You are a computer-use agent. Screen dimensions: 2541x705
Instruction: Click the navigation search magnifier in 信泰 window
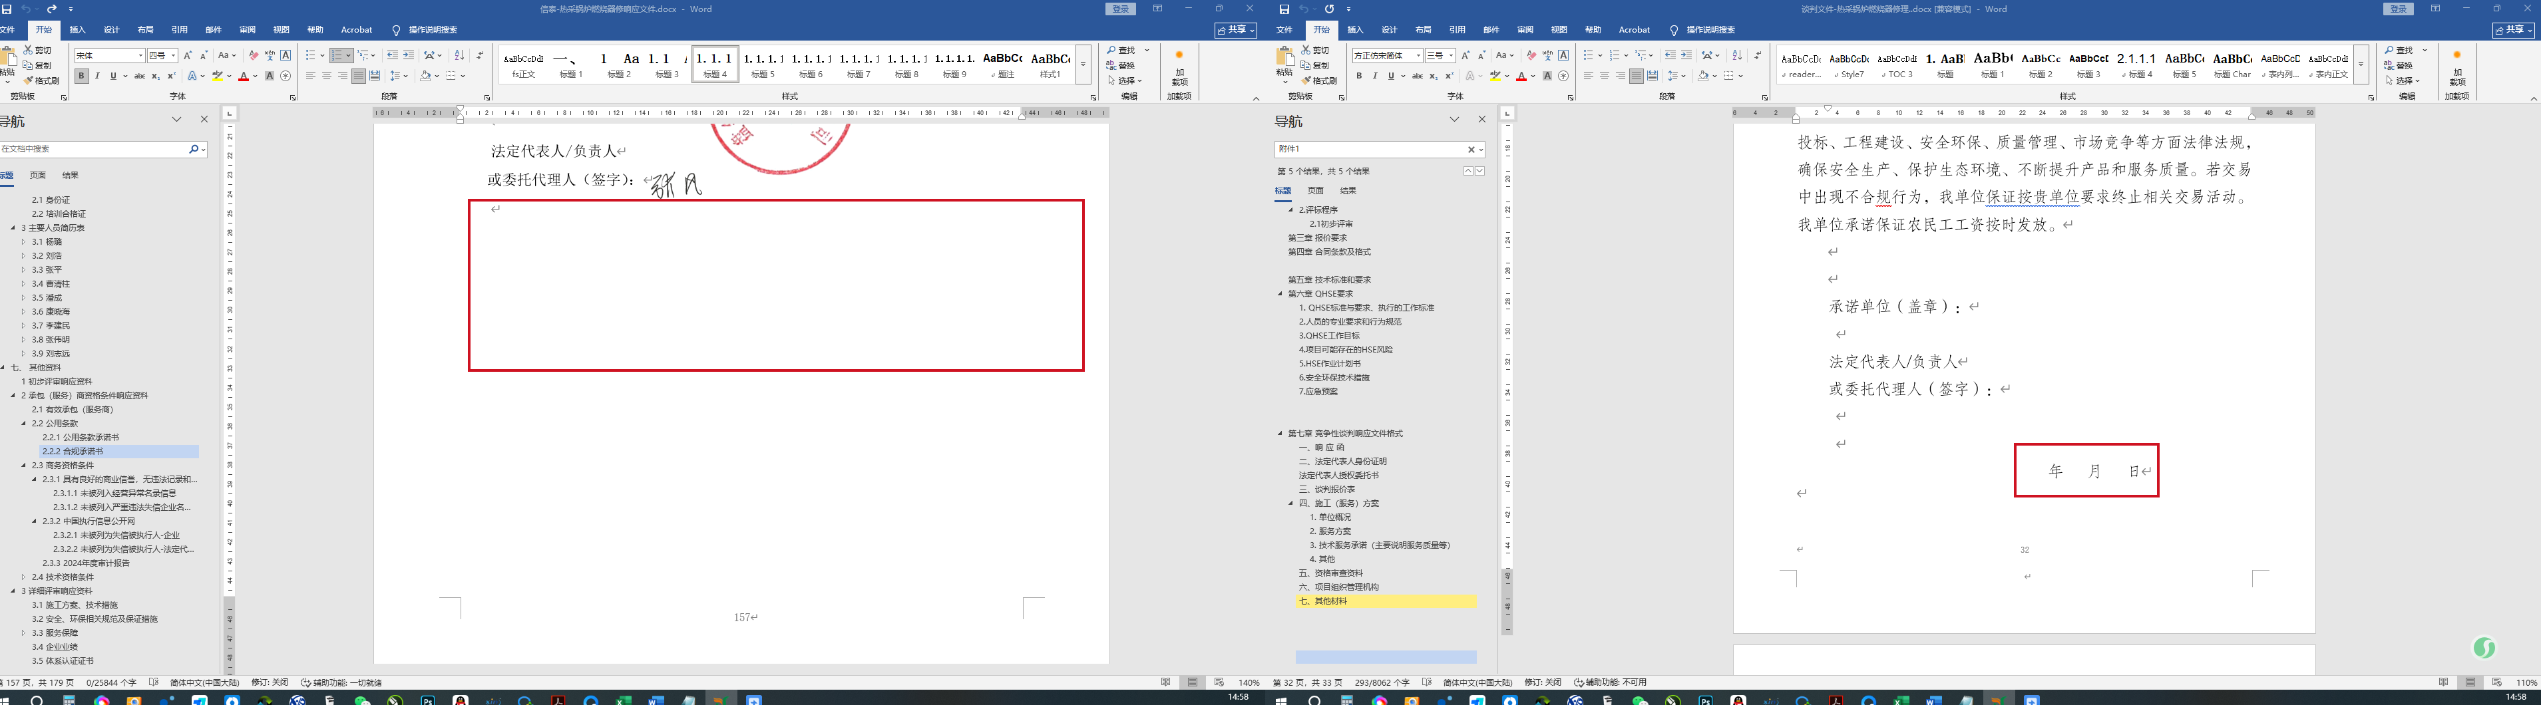[193, 149]
